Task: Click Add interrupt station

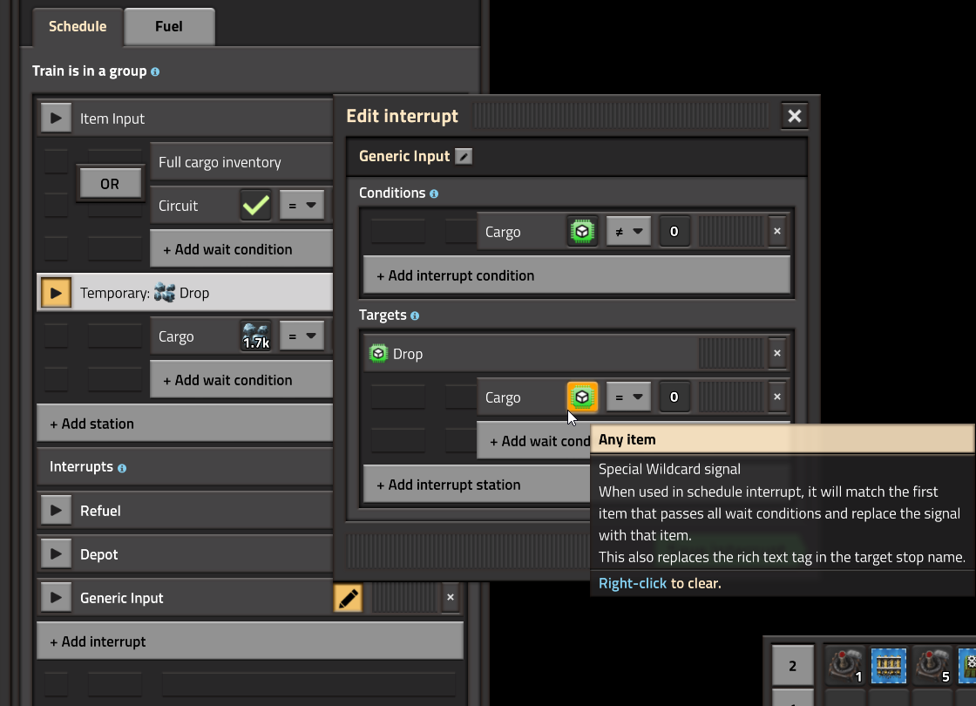Action: coord(477,485)
